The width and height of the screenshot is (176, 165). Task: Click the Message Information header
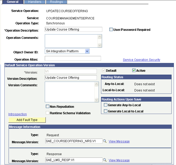90,127
